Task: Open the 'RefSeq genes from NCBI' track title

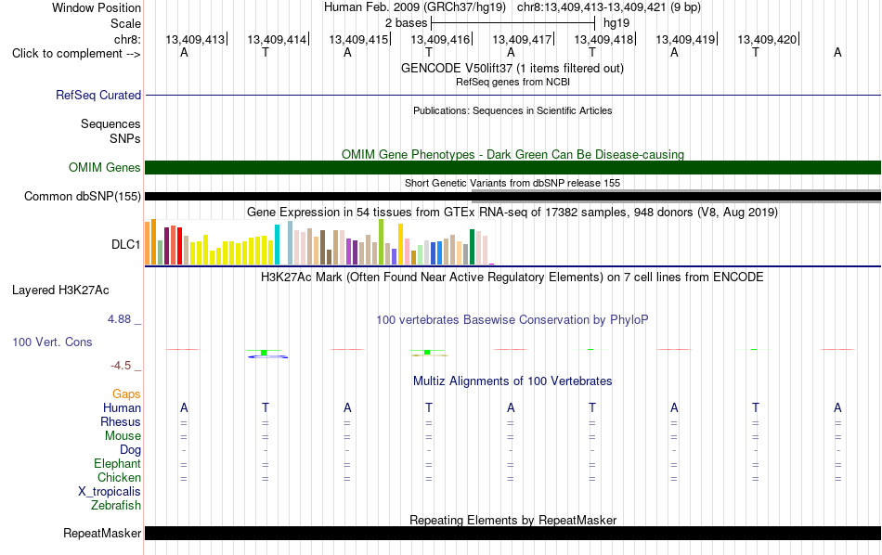Action: 512,82
